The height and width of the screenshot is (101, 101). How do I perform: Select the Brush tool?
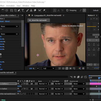click(27, 10)
